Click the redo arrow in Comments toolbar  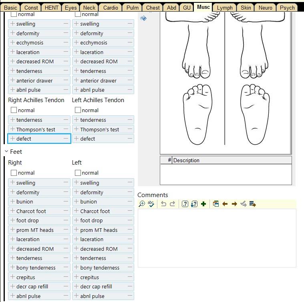(x=173, y=204)
